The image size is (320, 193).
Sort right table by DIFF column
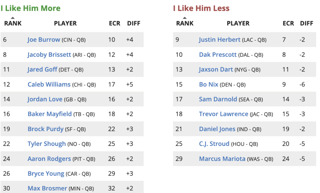tap(307, 23)
